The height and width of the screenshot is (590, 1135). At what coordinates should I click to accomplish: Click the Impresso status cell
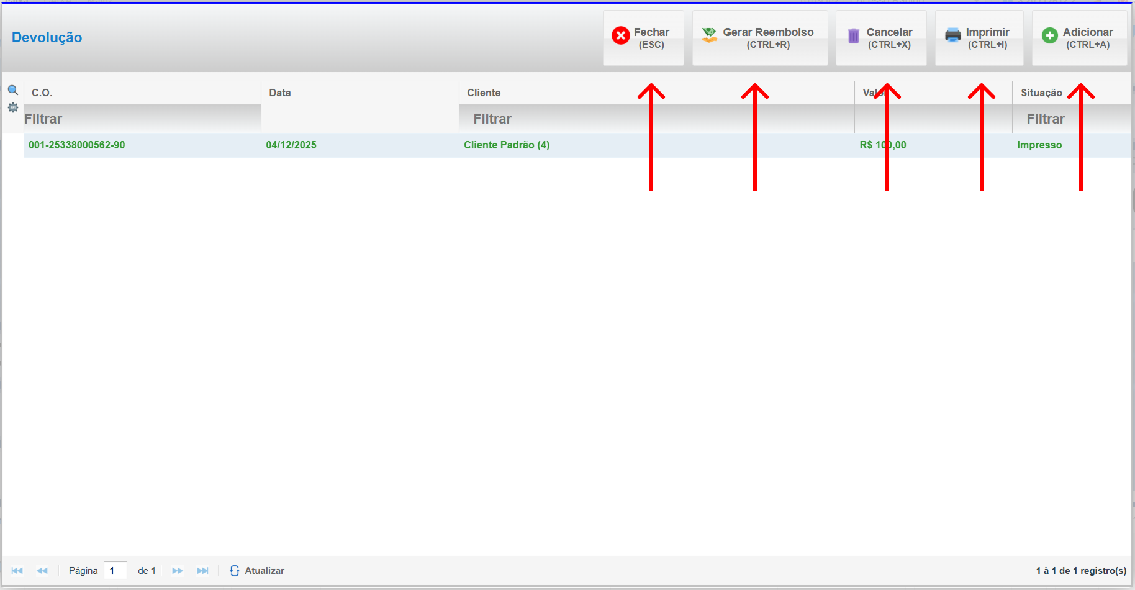pos(1039,145)
